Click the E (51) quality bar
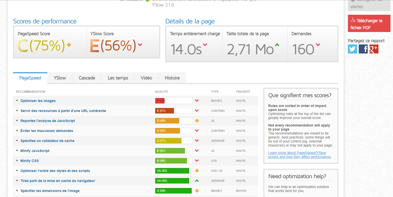Image resolution: width=393 pixels, height=197 pixels. [x=174, y=111]
